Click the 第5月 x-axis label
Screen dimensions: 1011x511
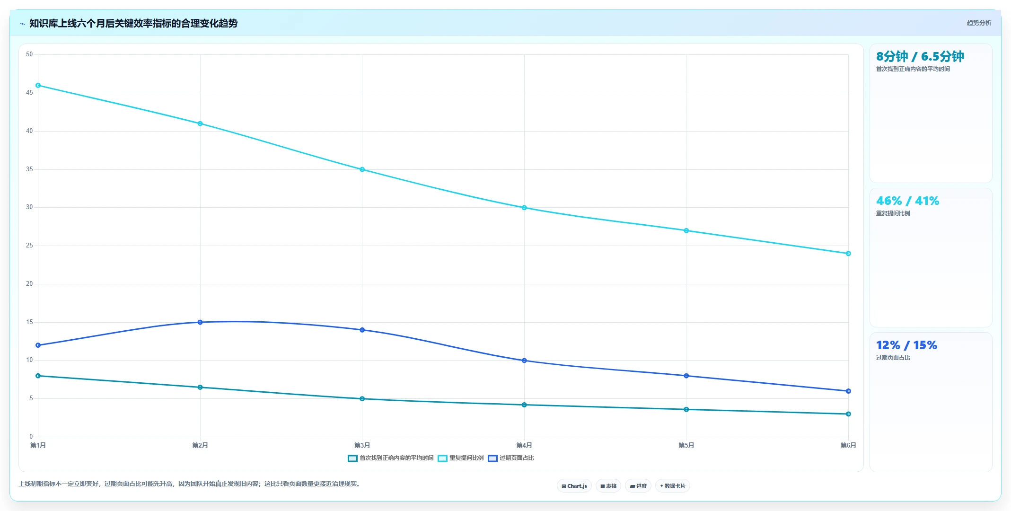[686, 445]
